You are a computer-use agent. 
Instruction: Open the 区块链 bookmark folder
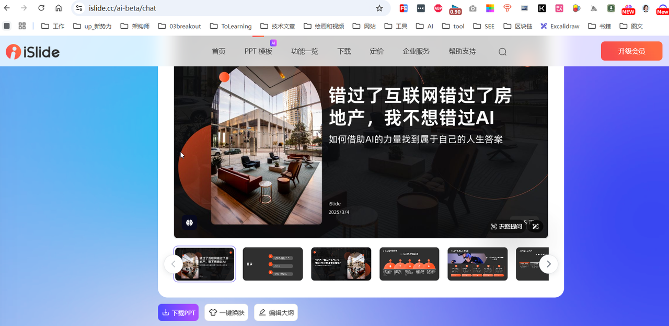[x=518, y=26]
